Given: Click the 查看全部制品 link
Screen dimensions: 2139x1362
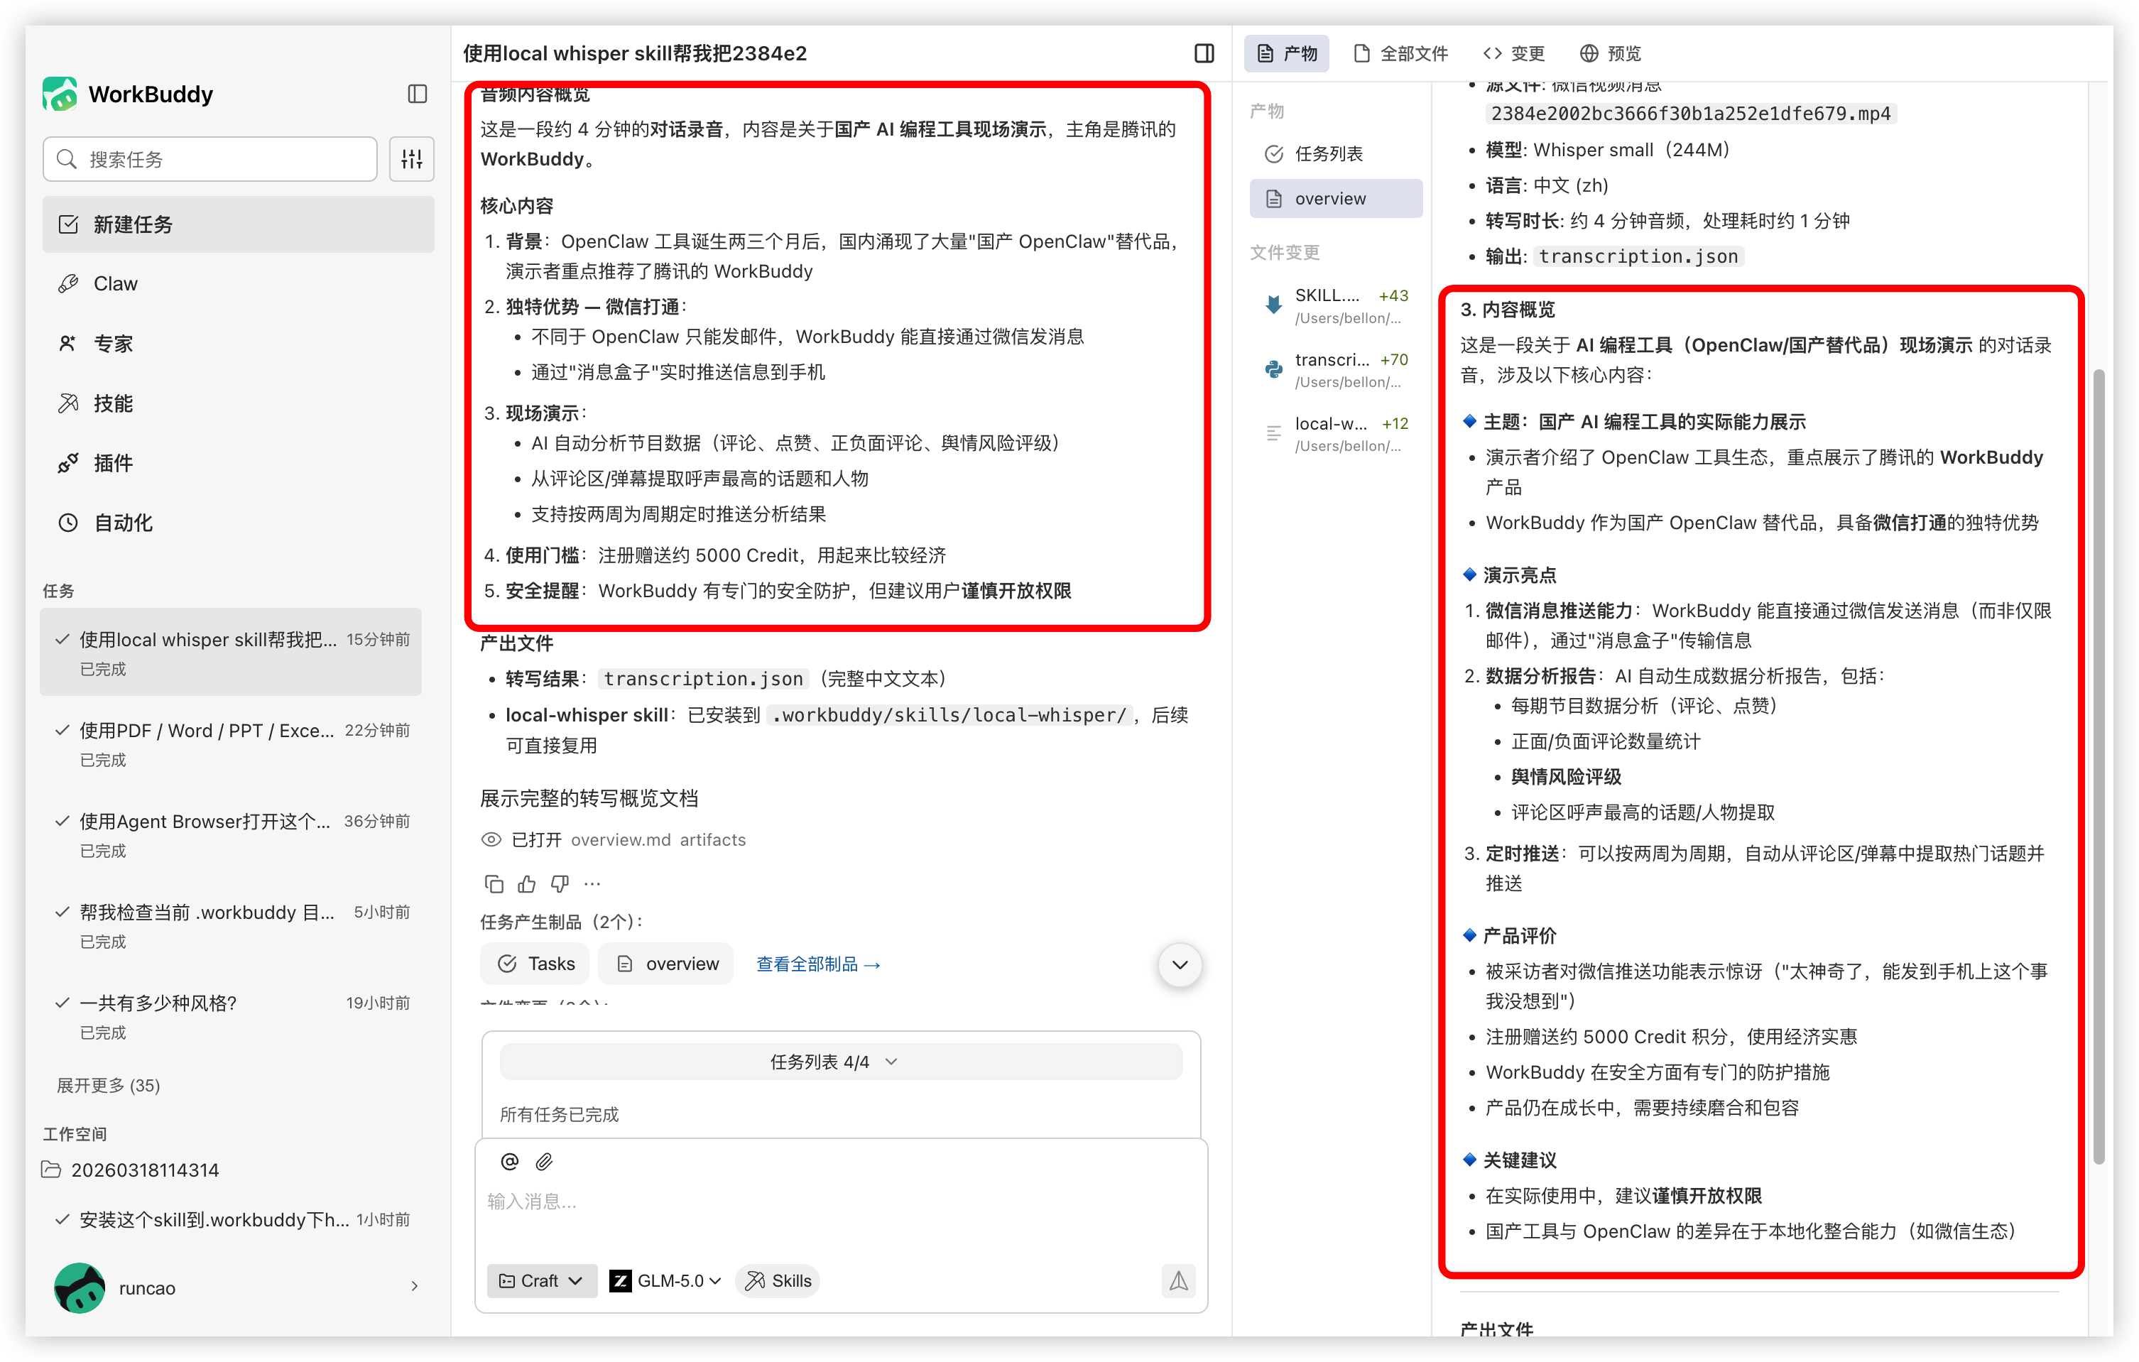Looking at the screenshot, I should (817, 964).
